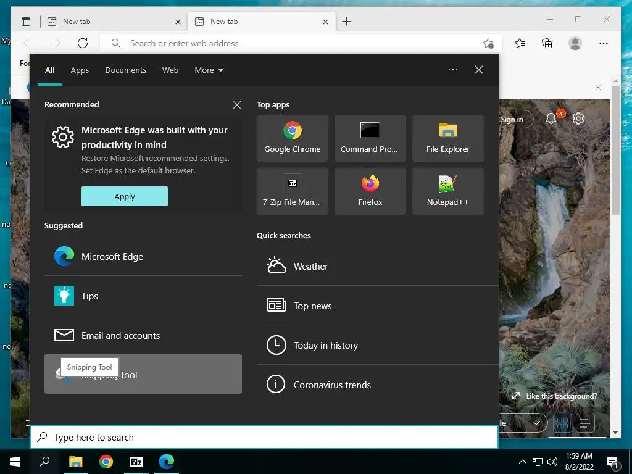Switch to the Documents search tab

coord(125,70)
